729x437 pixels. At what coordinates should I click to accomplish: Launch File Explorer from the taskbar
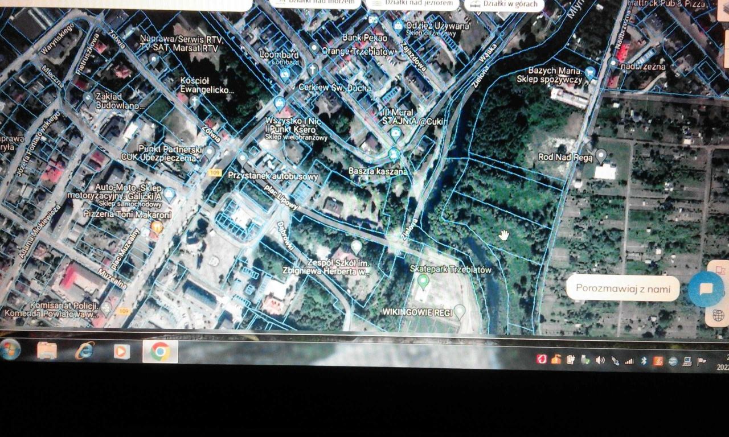pyautogui.click(x=47, y=351)
